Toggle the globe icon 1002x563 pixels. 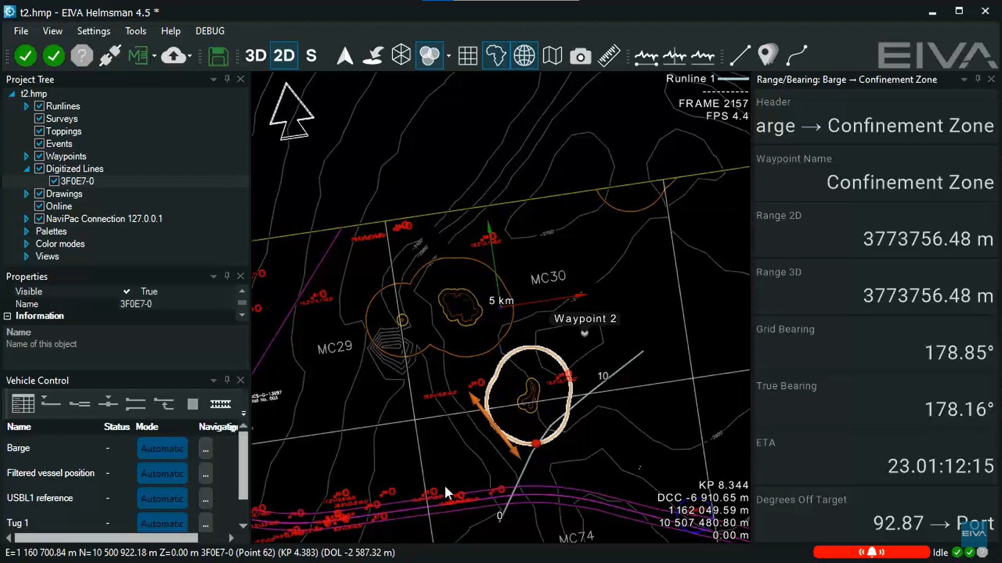524,55
